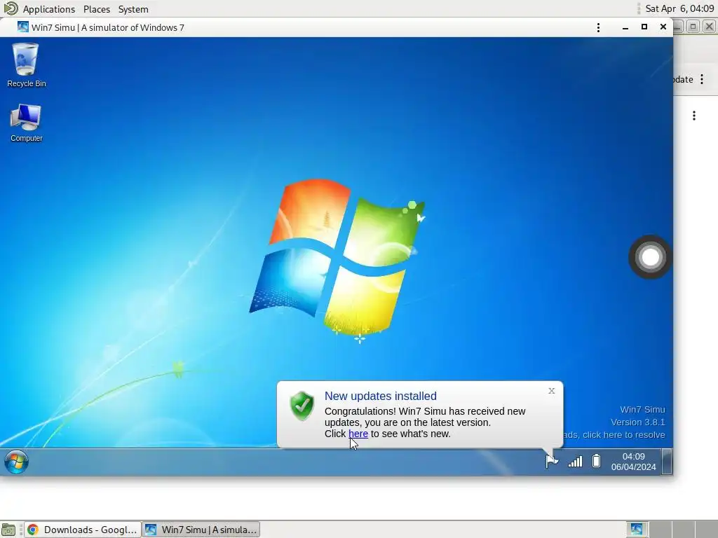
Task: Switch to Win7 Simu taskbar entry
Action: (201, 530)
